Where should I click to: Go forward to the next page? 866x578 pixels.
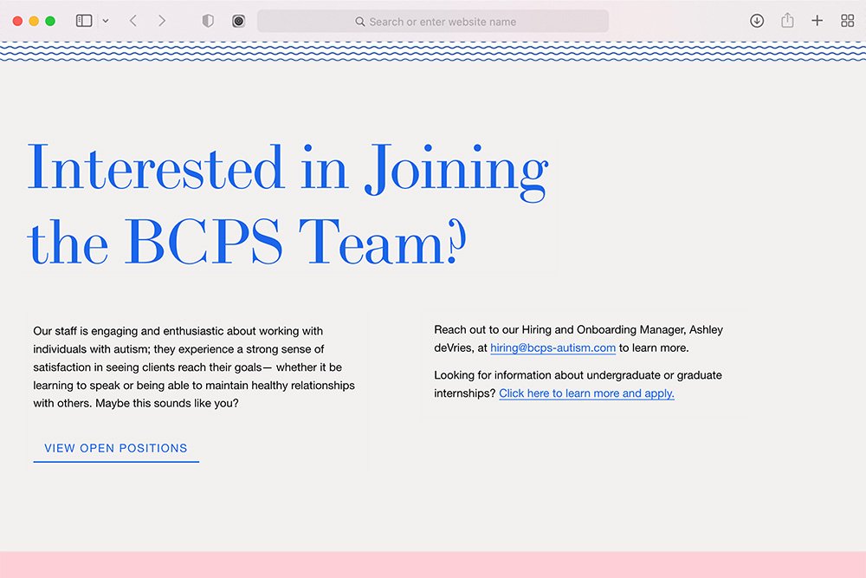click(x=162, y=20)
